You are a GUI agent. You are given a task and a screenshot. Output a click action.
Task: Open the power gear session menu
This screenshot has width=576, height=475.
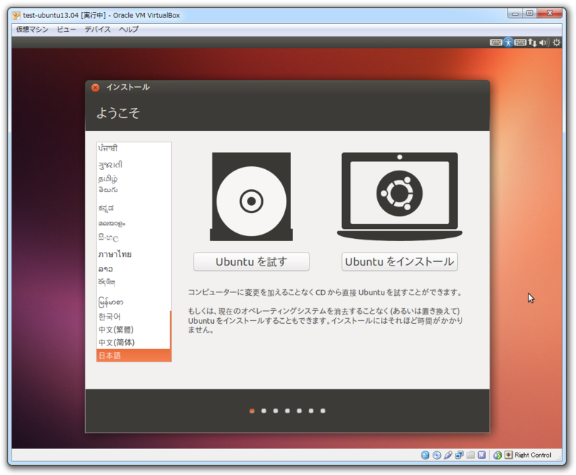(557, 42)
